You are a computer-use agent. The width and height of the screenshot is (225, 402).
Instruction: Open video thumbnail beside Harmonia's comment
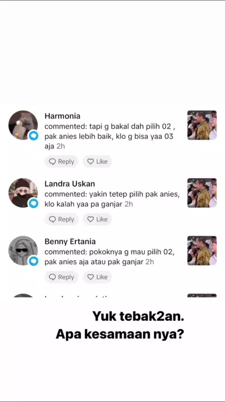coord(202,125)
